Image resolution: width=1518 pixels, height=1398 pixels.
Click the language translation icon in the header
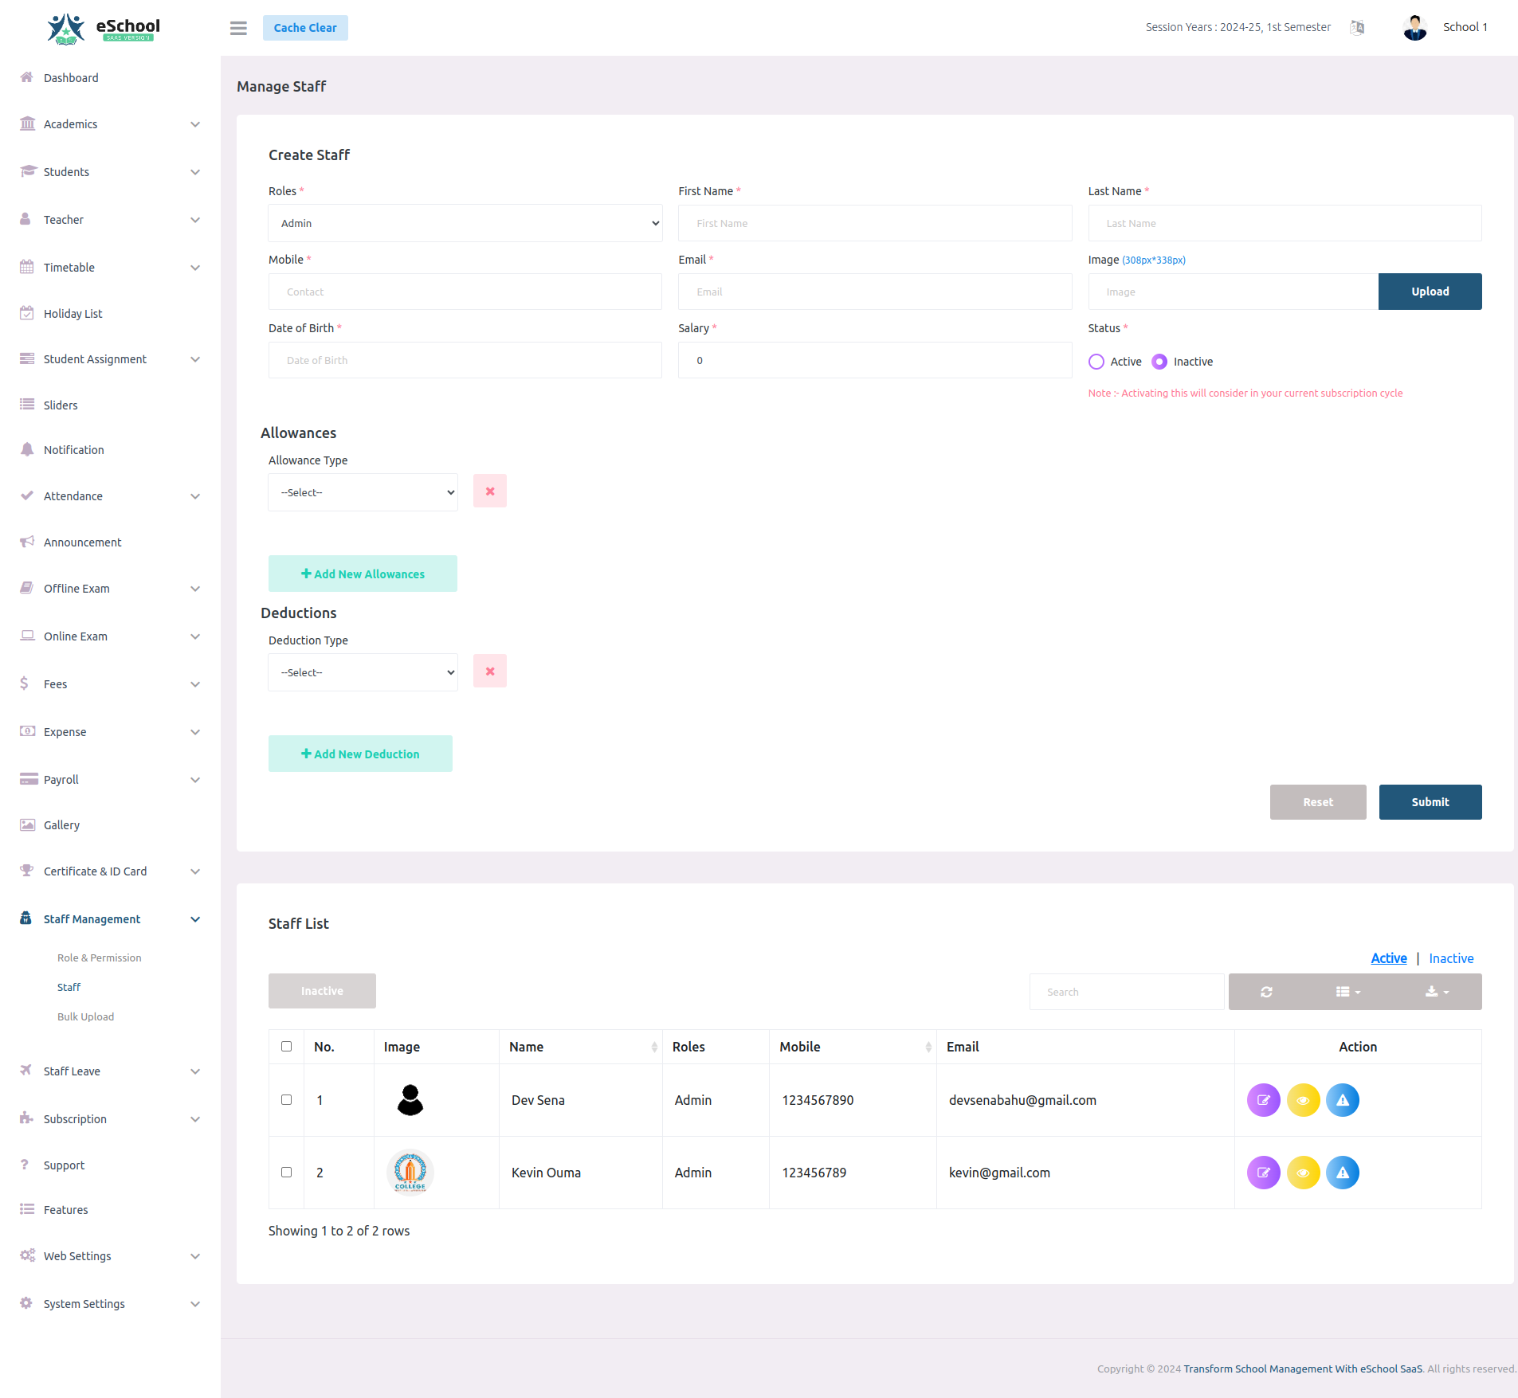click(x=1357, y=27)
